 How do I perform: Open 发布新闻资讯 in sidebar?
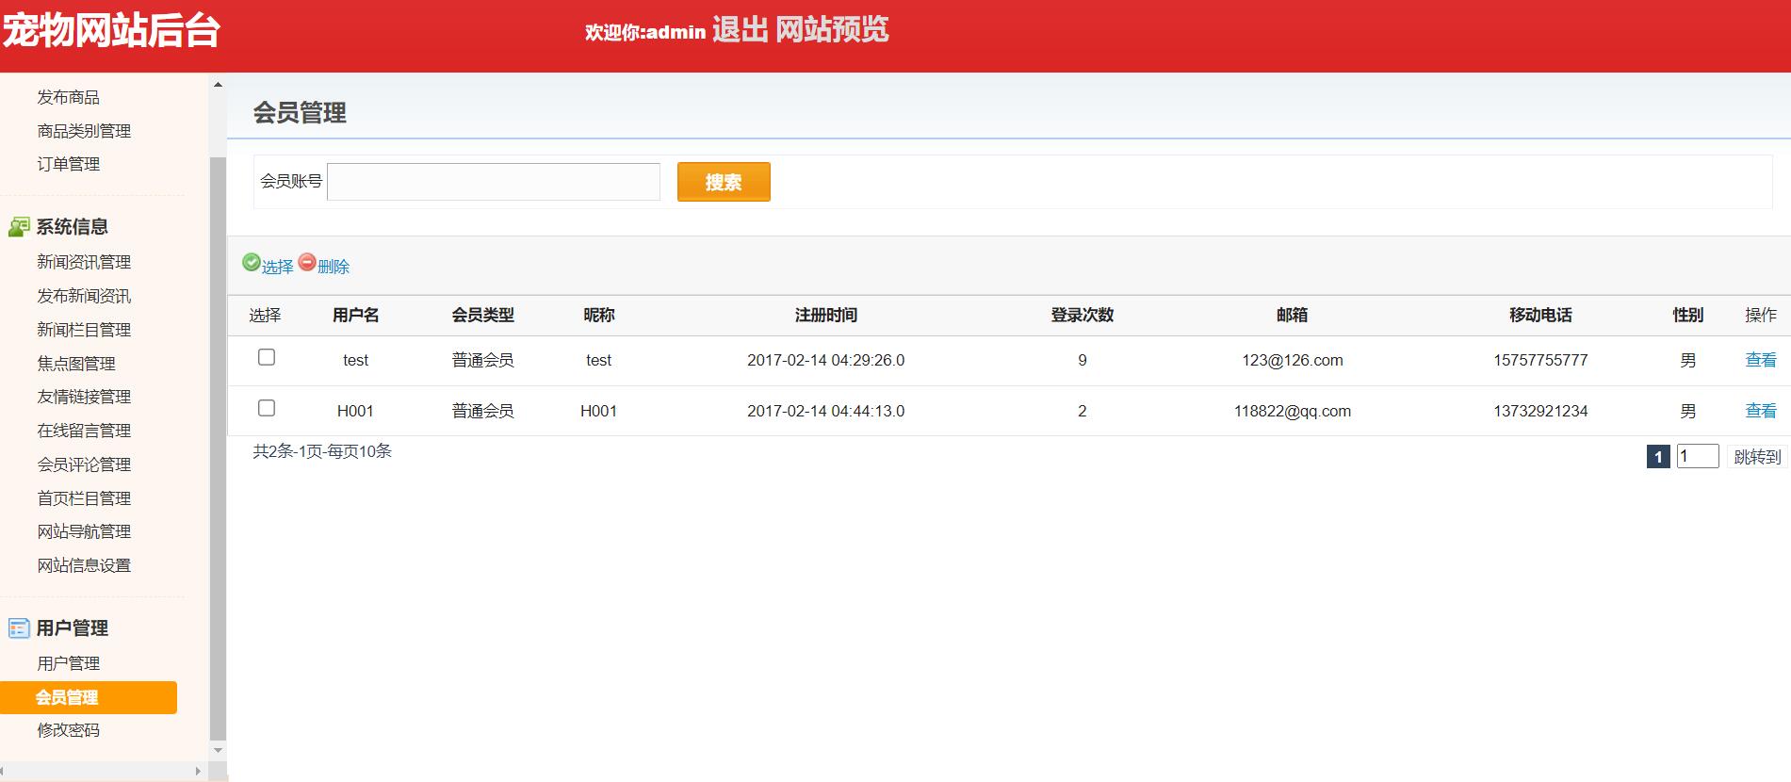click(x=84, y=296)
